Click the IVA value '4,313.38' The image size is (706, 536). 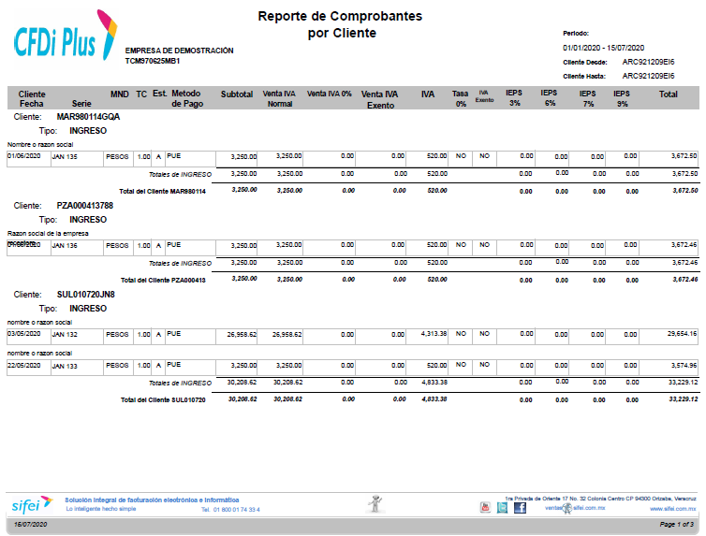pos(434,334)
